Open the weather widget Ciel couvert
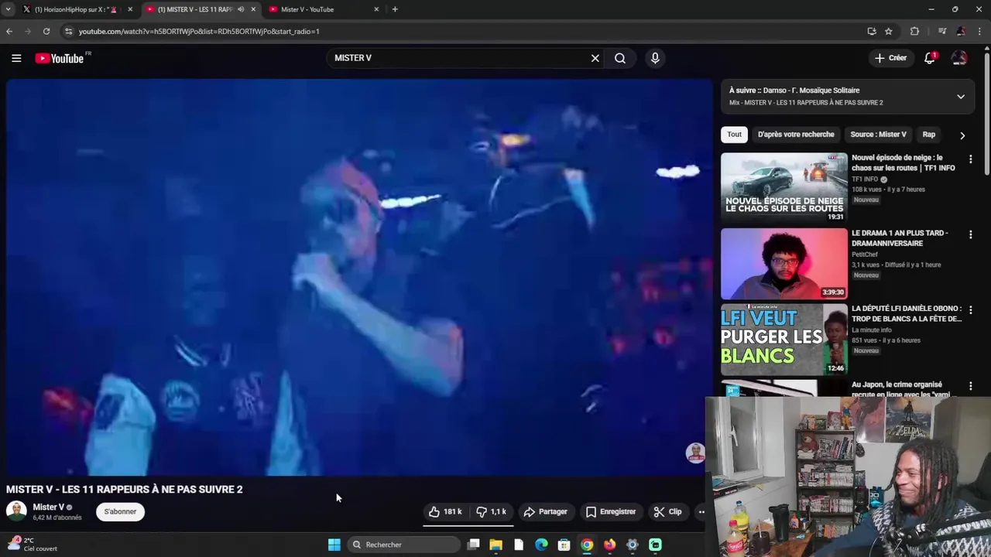991x557 pixels. [x=33, y=545]
